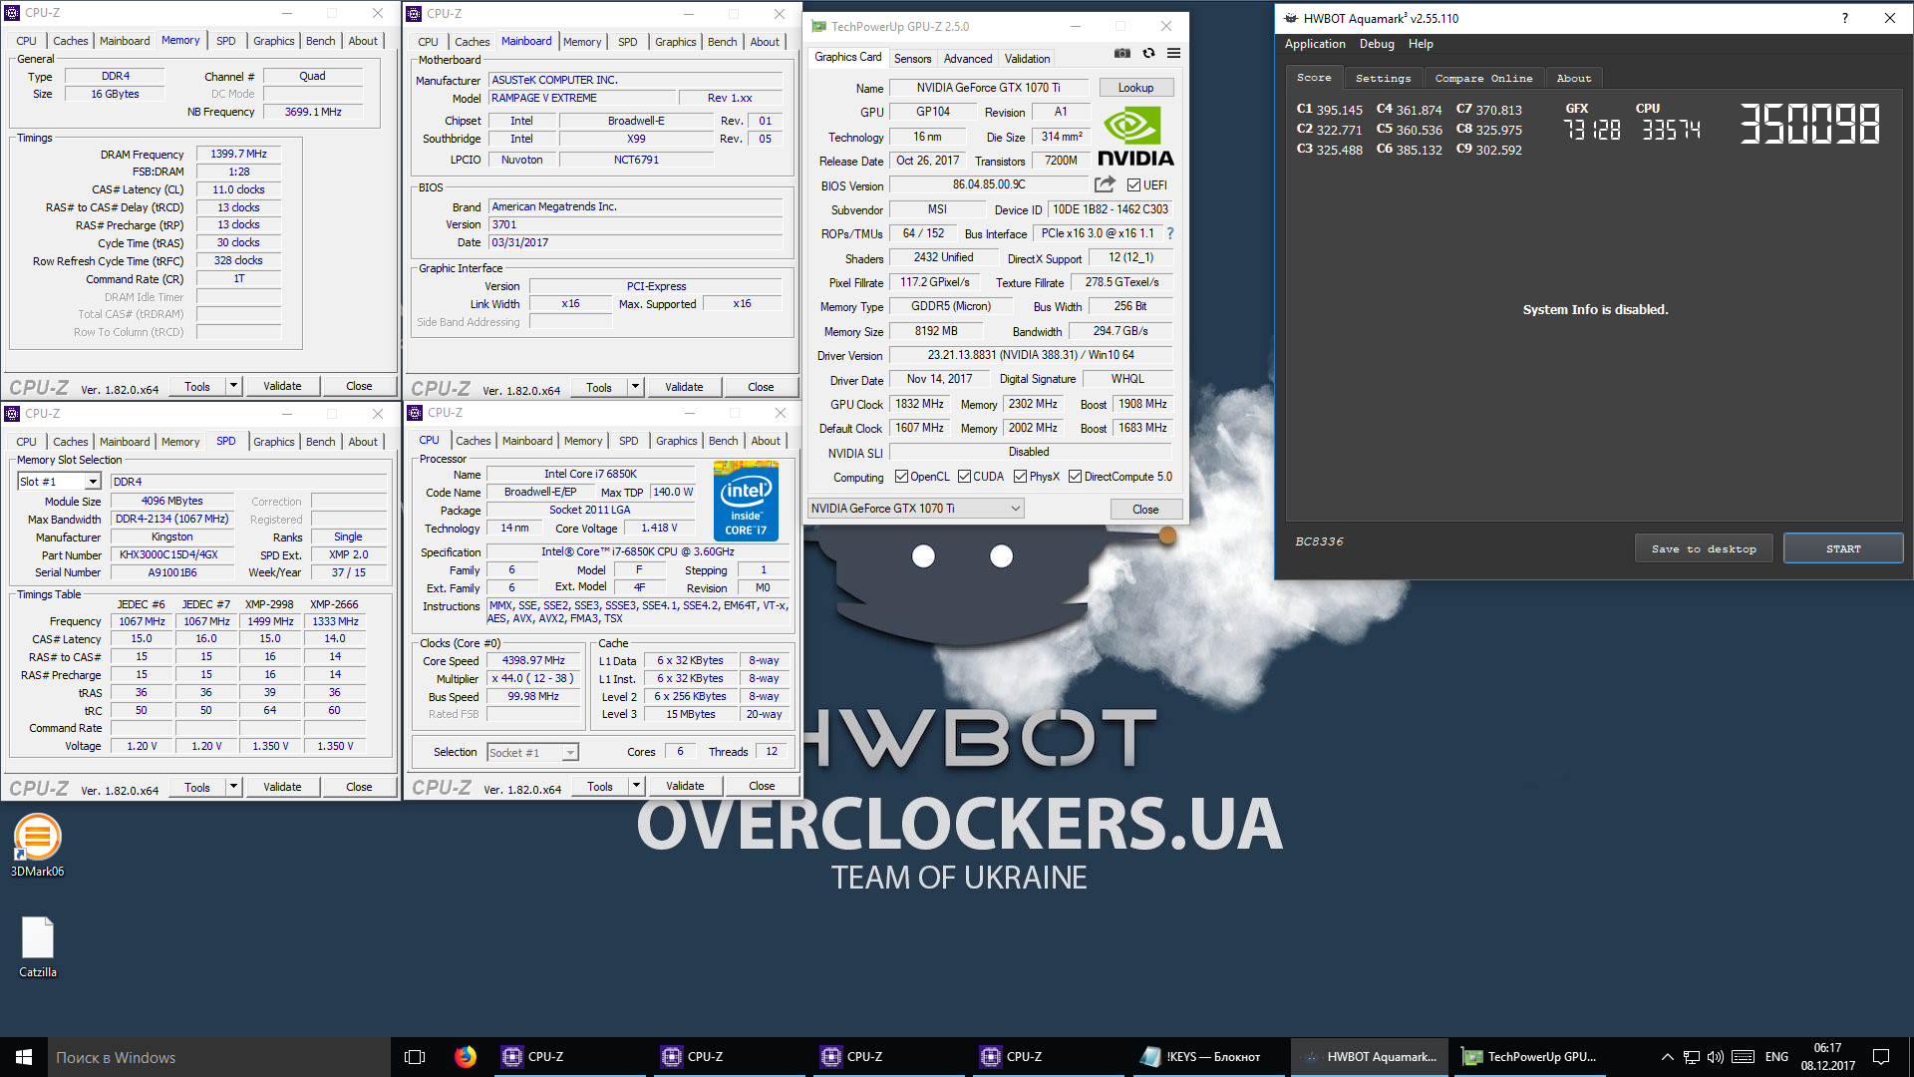Viewport: 1914px width, 1077px height.
Task: Open Catzilla desktop file icon
Action: pos(38,947)
